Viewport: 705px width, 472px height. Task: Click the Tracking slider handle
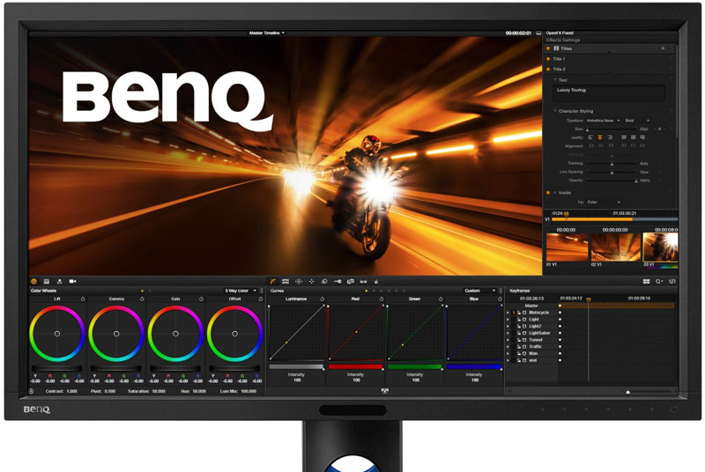tap(612, 164)
